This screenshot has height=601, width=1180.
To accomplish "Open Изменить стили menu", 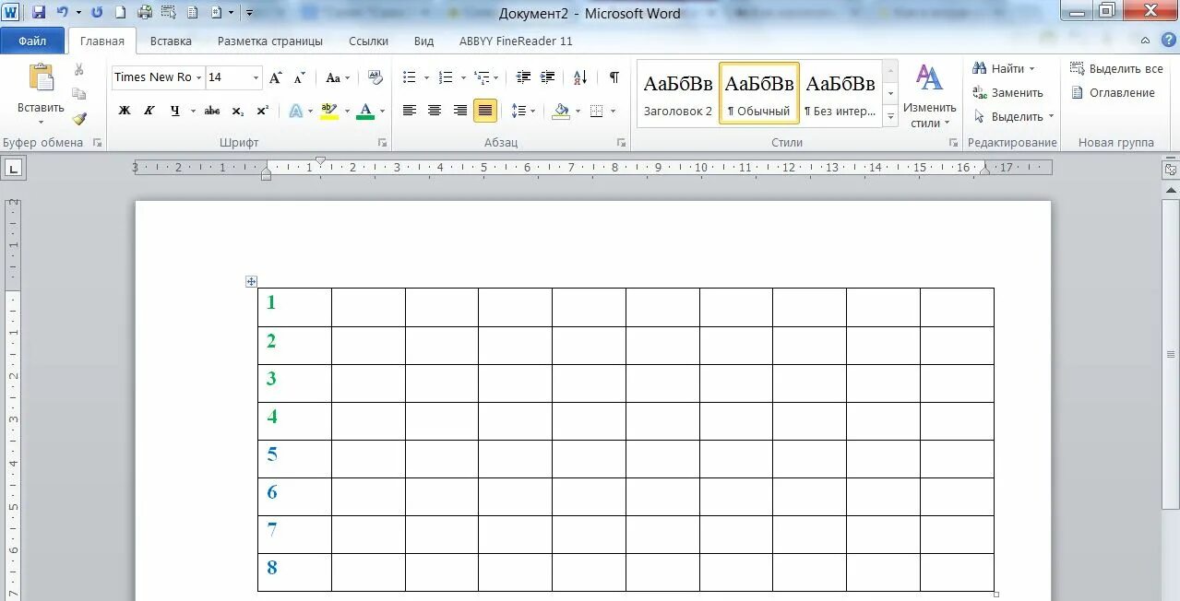I will tap(929, 95).
